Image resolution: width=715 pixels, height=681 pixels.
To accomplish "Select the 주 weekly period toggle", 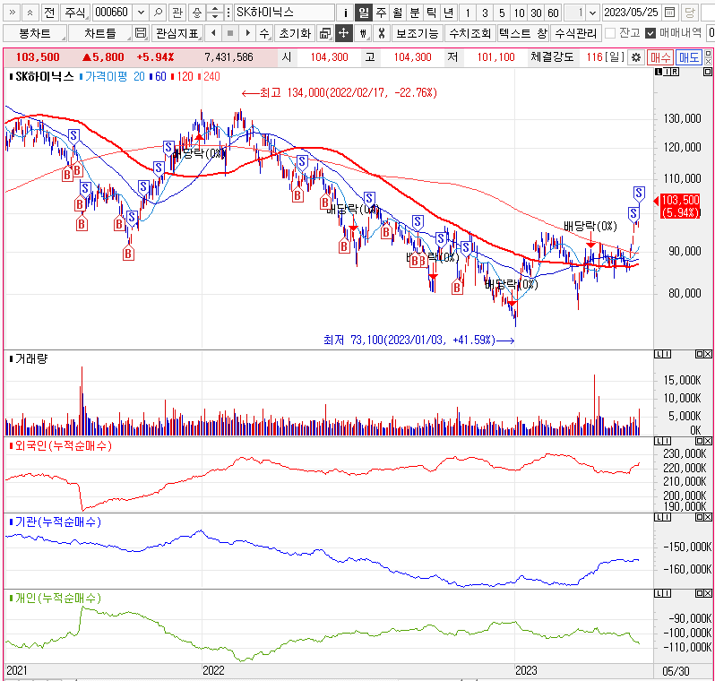I will pos(381,13).
